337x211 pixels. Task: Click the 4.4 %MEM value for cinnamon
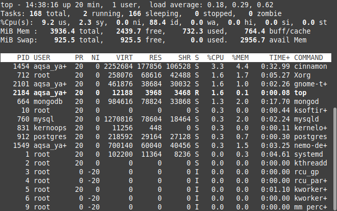(x=242, y=67)
